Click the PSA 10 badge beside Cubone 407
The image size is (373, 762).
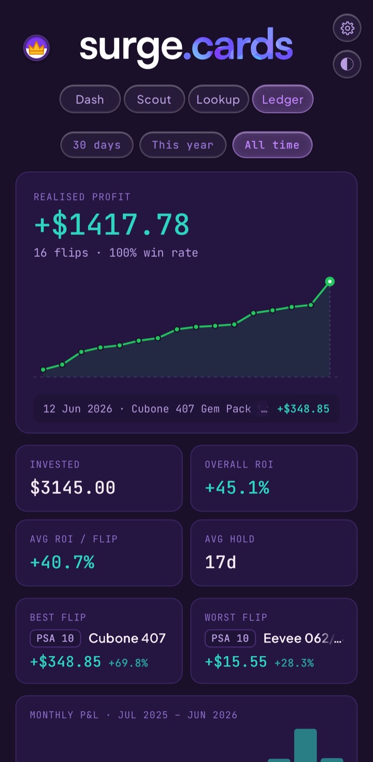click(55, 638)
